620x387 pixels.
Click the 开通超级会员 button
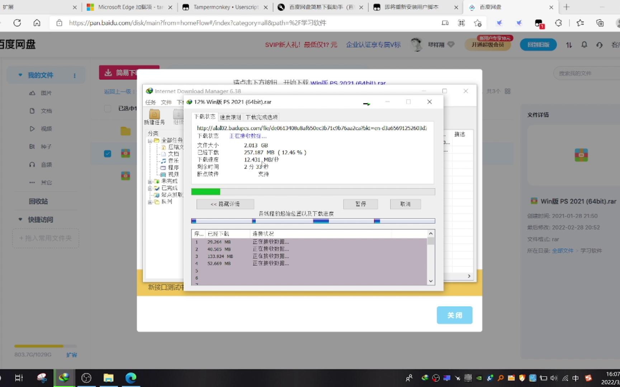coord(488,45)
